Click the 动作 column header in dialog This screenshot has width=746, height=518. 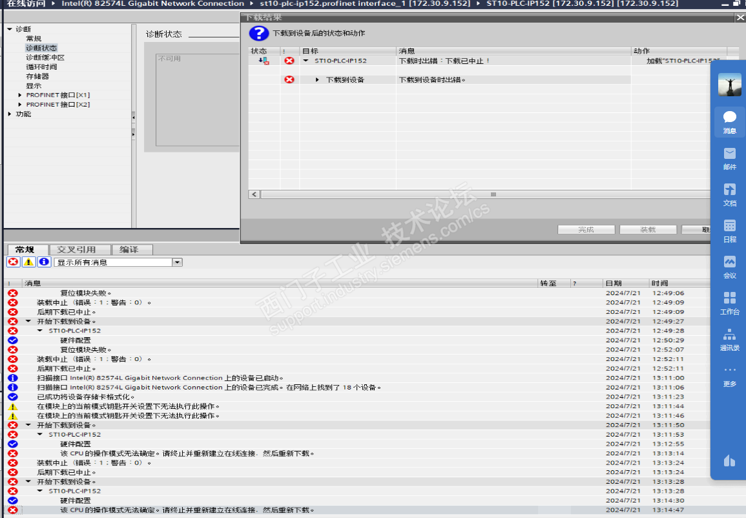[x=679, y=51]
